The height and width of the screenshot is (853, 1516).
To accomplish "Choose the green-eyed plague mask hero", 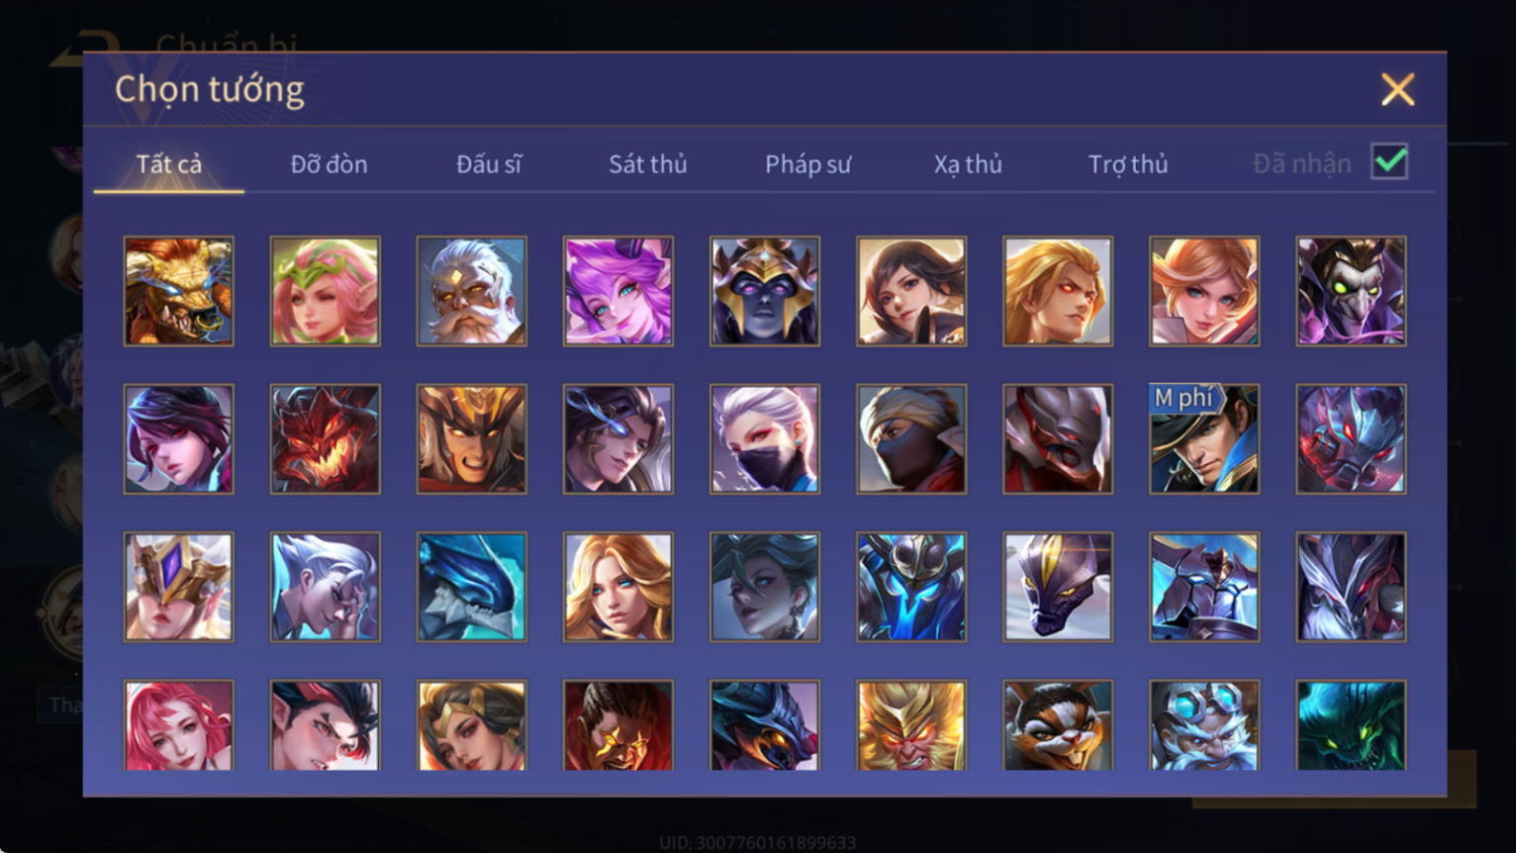I will point(1351,291).
